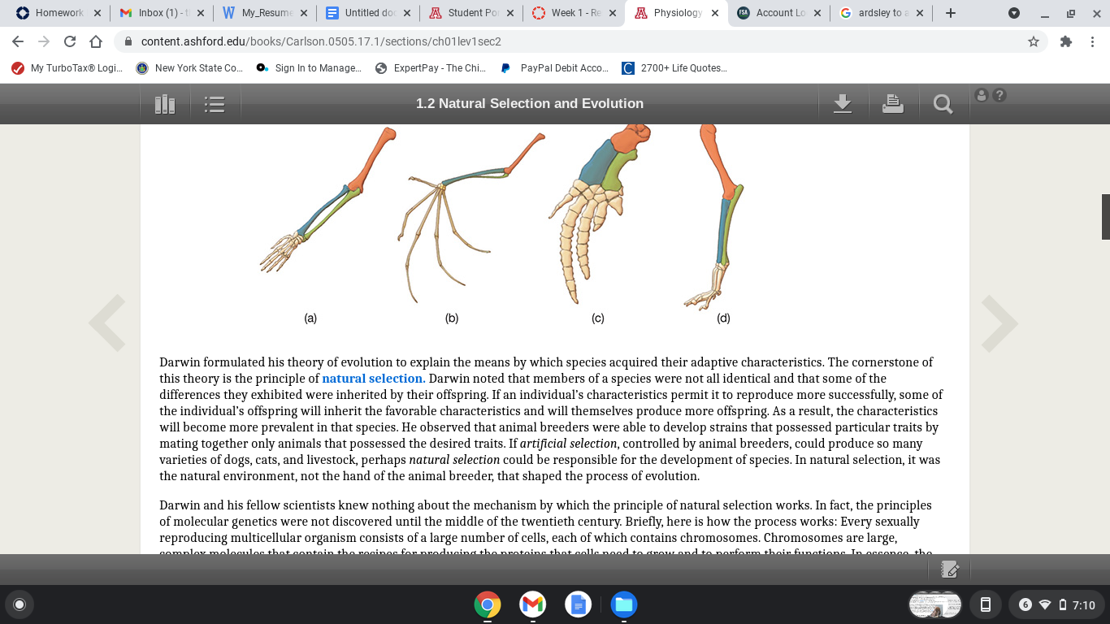Open the clock showing 7:10

click(x=1084, y=604)
